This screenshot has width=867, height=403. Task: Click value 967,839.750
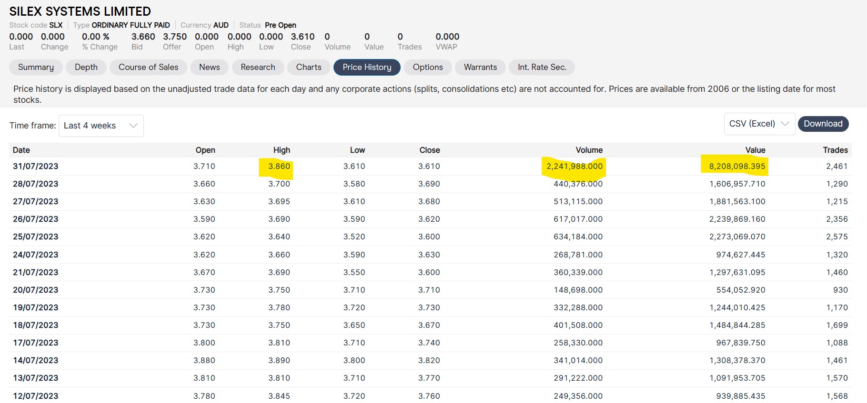(x=740, y=343)
